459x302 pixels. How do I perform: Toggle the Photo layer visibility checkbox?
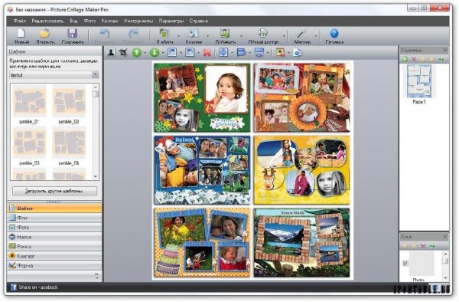[405, 264]
